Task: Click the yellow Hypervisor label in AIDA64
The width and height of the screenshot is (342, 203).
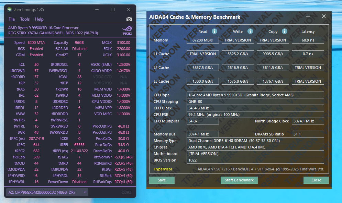Action: (163, 169)
